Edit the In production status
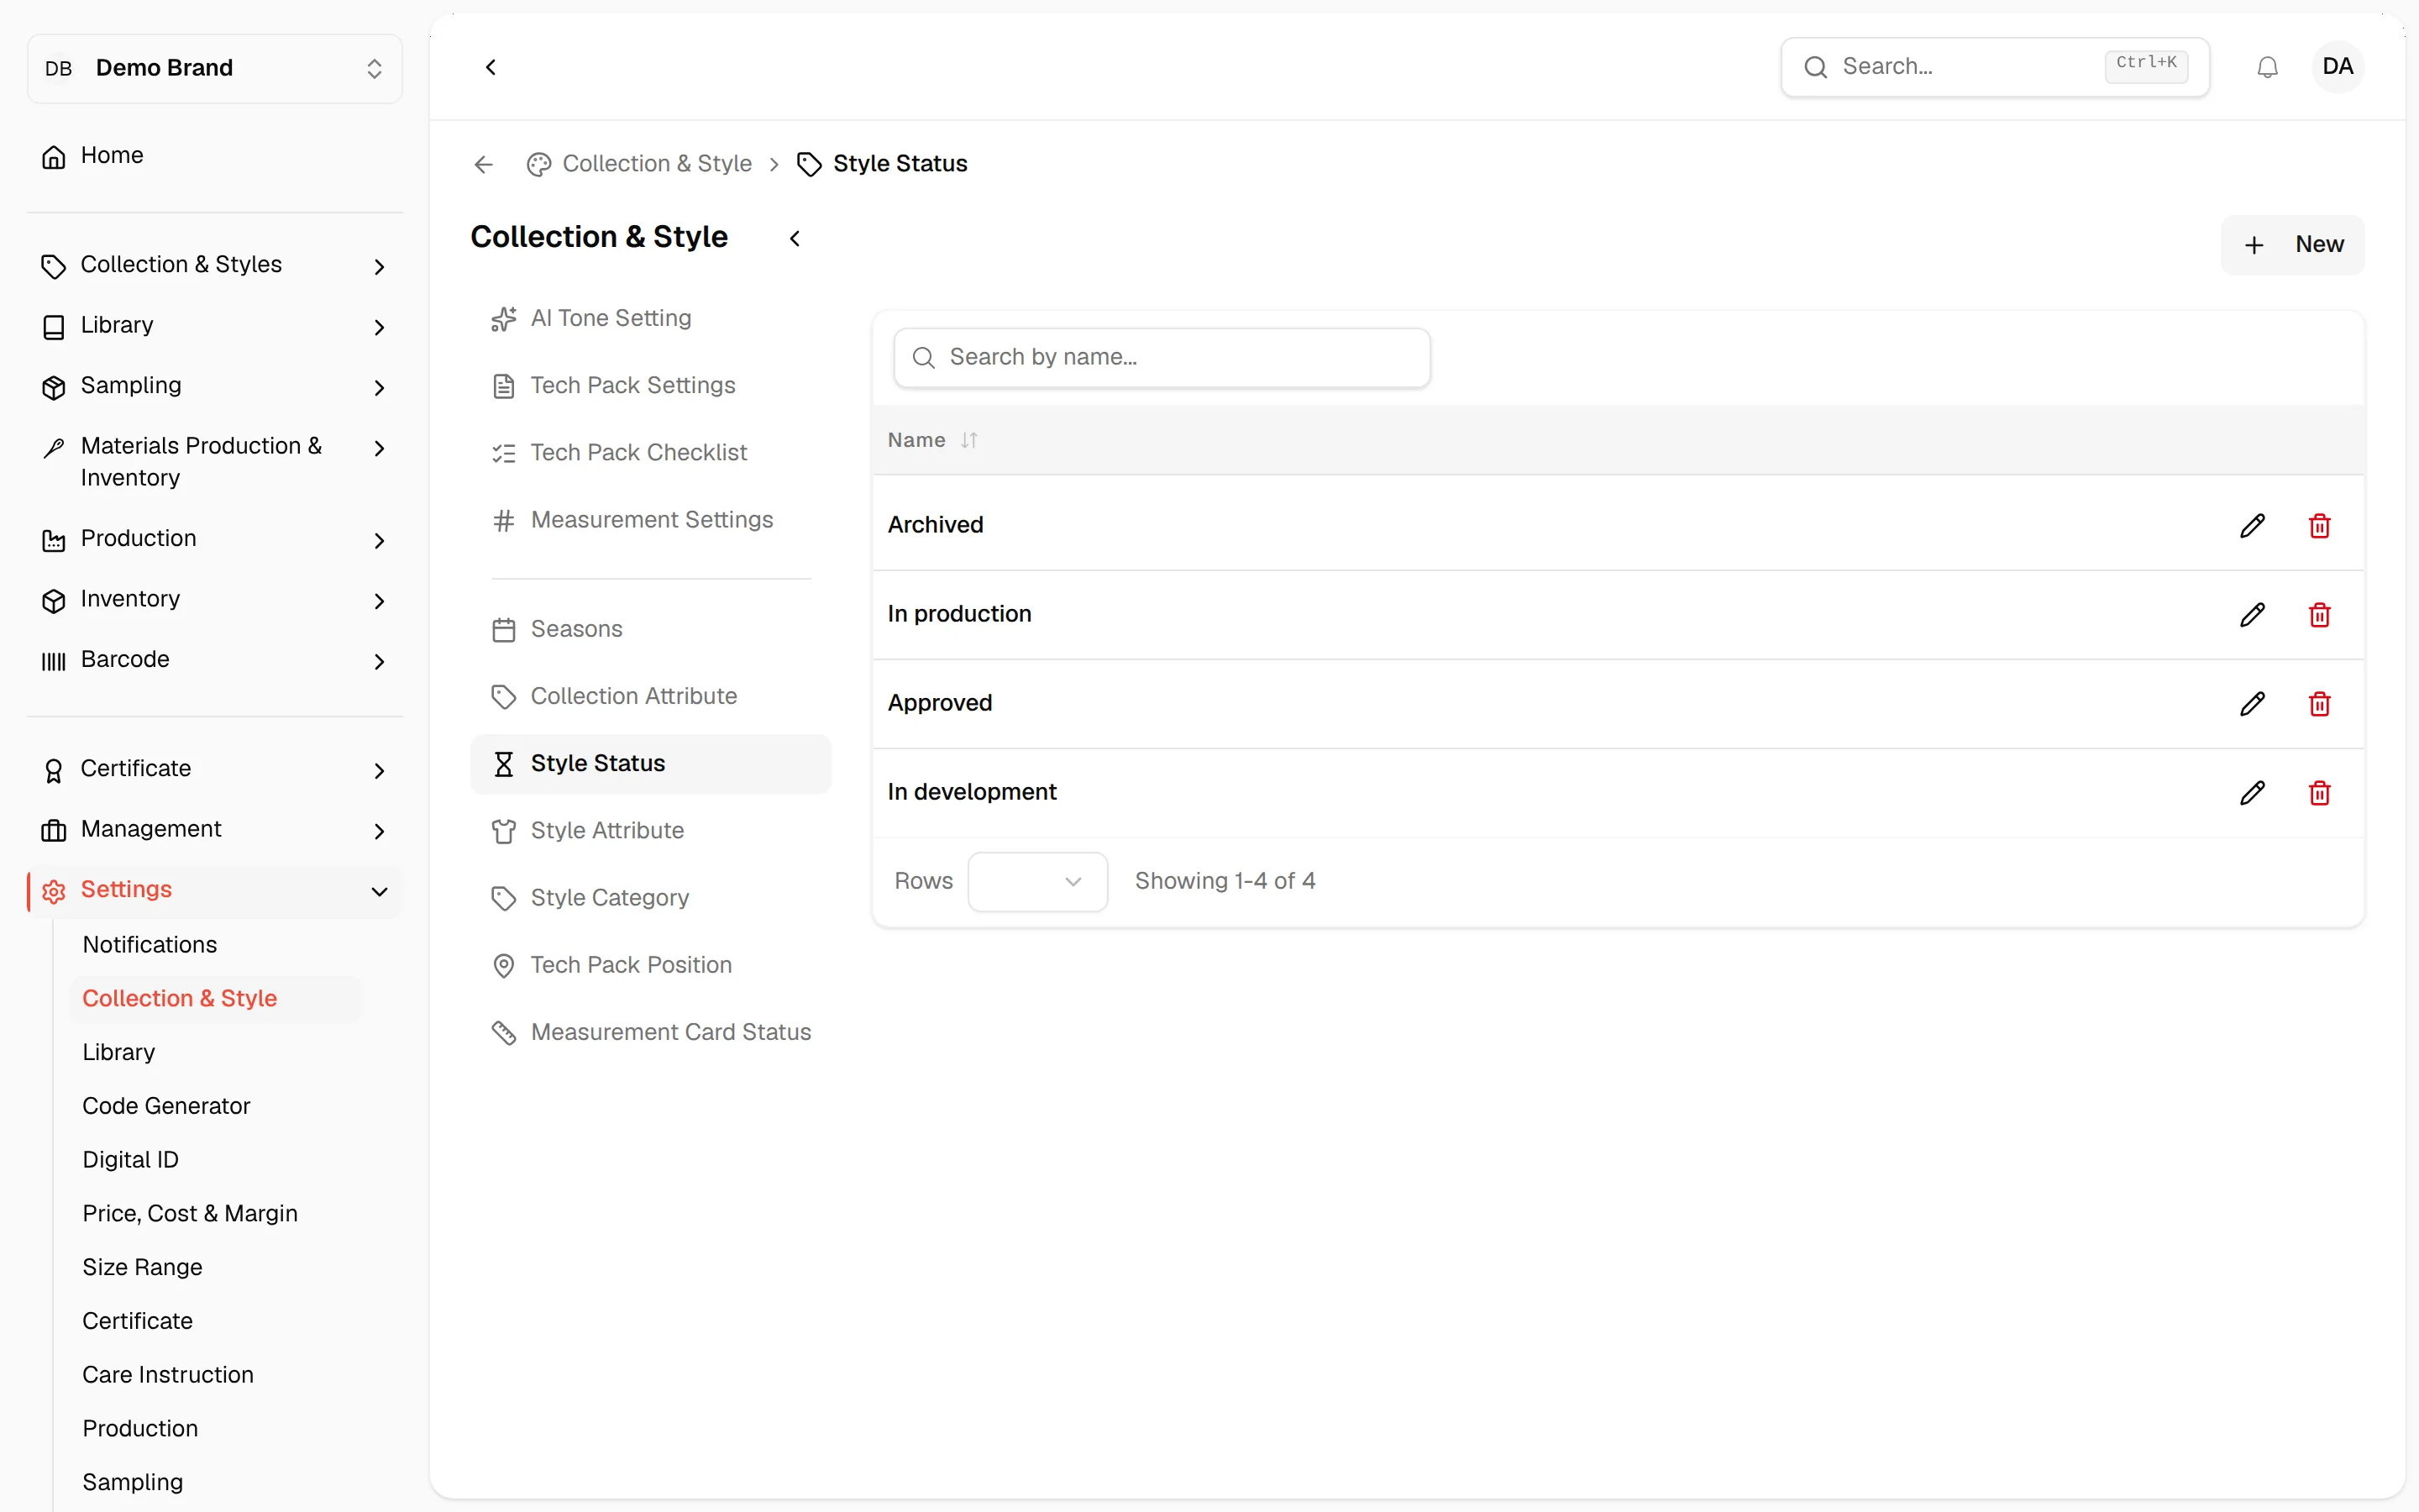The height and width of the screenshot is (1512, 2419). pyautogui.click(x=2252, y=614)
